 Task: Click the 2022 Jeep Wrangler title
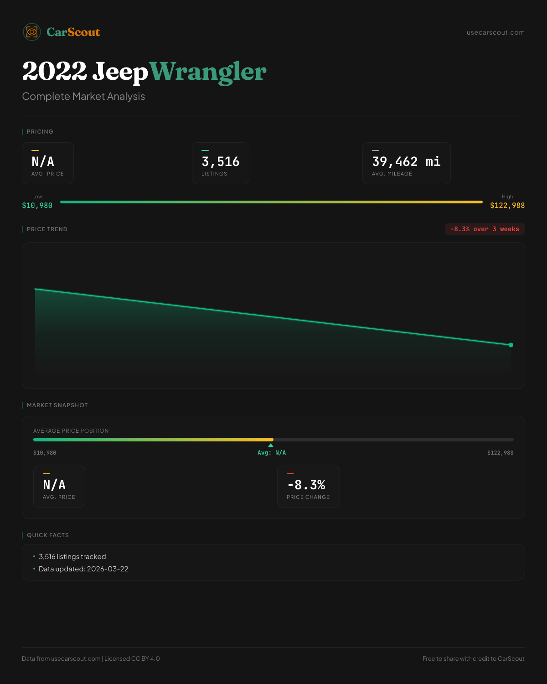coord(144,72)
